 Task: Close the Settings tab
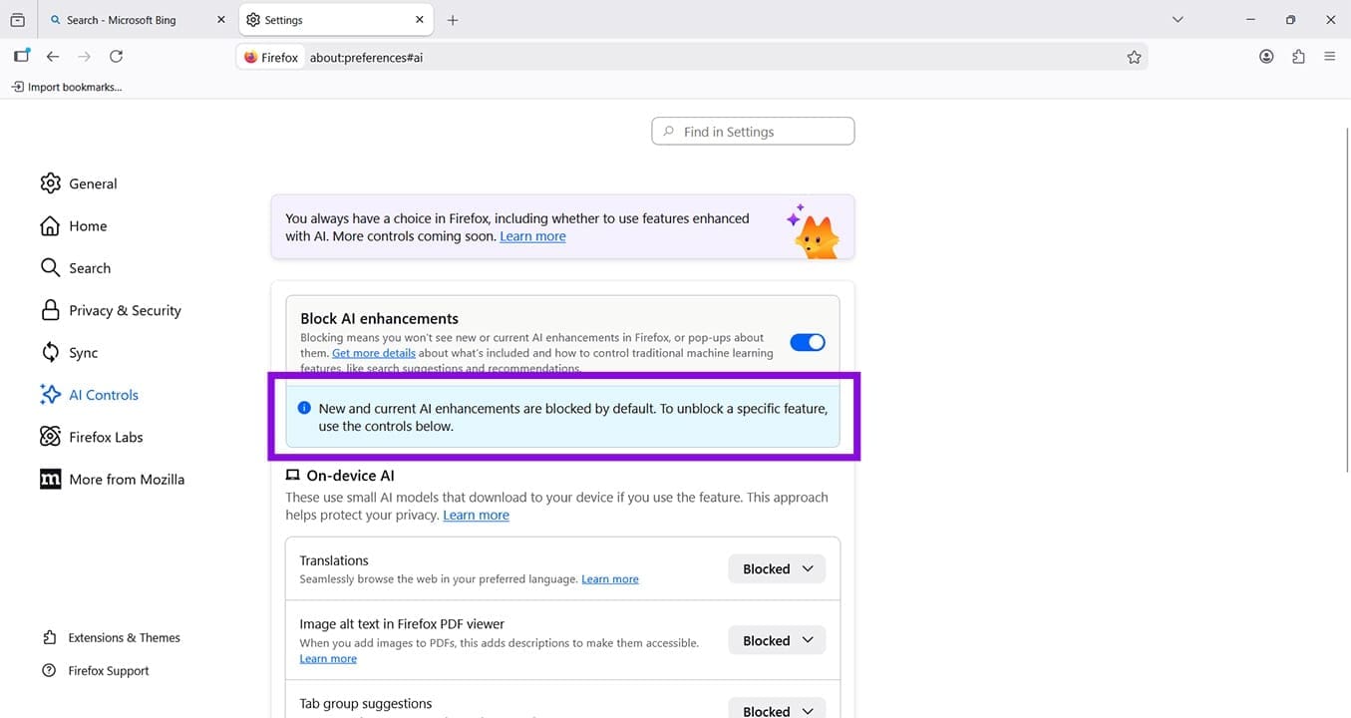pyautogui.click(x=420, y=20)
